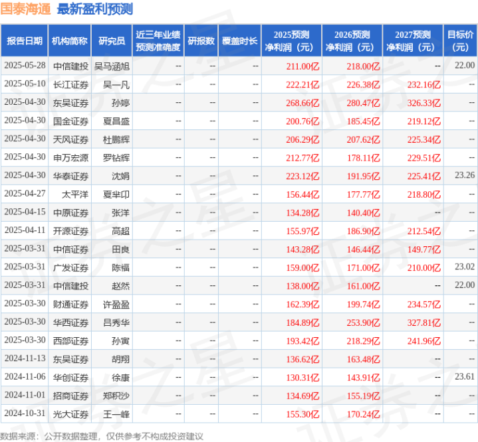Click target price 23.26
Image resolution: width=478 pixels, height=442 pixels.
[465, 175]
